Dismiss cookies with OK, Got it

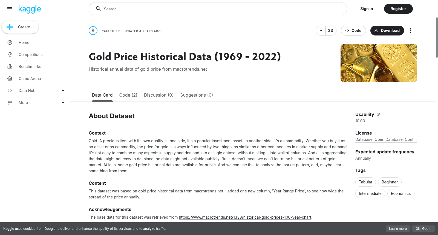click(423, 229)
